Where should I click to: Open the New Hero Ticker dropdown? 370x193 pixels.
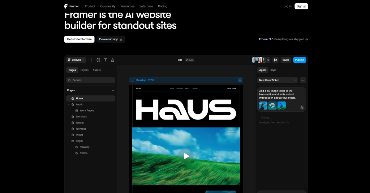pyautogui.click(x=277, y=80)
